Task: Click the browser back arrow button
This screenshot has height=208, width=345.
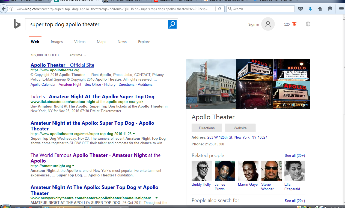Action: (4, 9)
